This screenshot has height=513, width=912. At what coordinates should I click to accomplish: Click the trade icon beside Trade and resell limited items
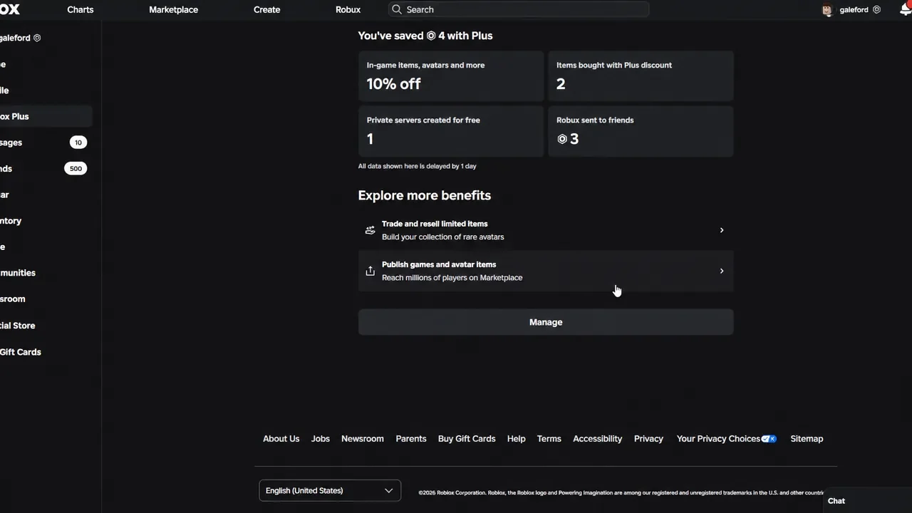(370, 230)
